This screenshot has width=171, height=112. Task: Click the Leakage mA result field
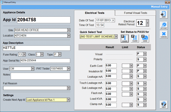tap(111, 76)
